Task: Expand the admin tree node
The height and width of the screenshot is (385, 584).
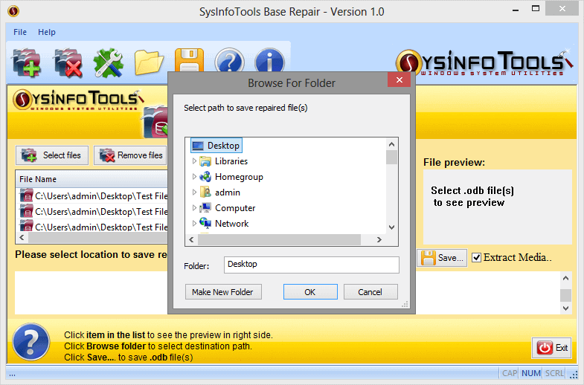Action: (x=194, y=192)
